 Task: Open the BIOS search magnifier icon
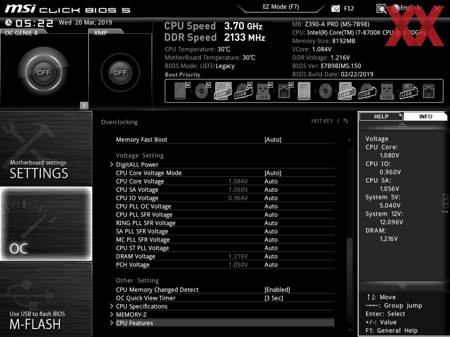[x=382, y=9]
